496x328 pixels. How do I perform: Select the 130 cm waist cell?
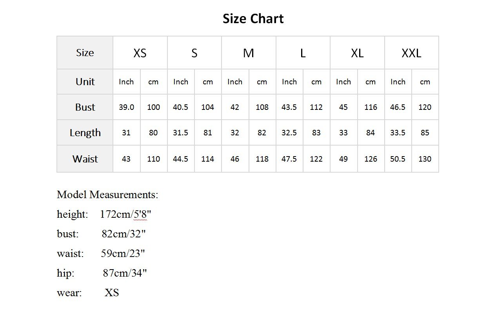pyautogui.click(x=425, y=159)
